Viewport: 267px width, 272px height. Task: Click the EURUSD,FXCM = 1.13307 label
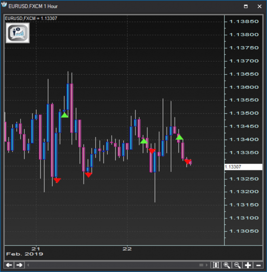pyautogui.click(x=31, y=19)
